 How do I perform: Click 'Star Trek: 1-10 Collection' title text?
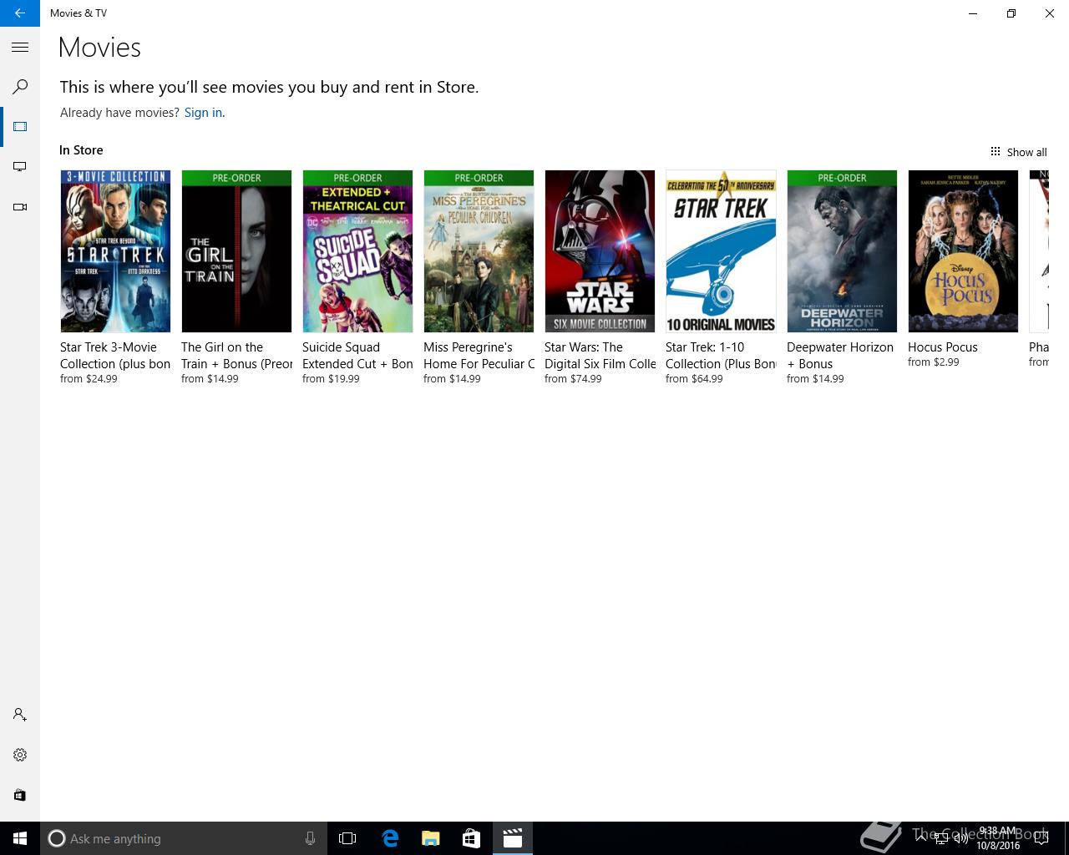point(721,356)
